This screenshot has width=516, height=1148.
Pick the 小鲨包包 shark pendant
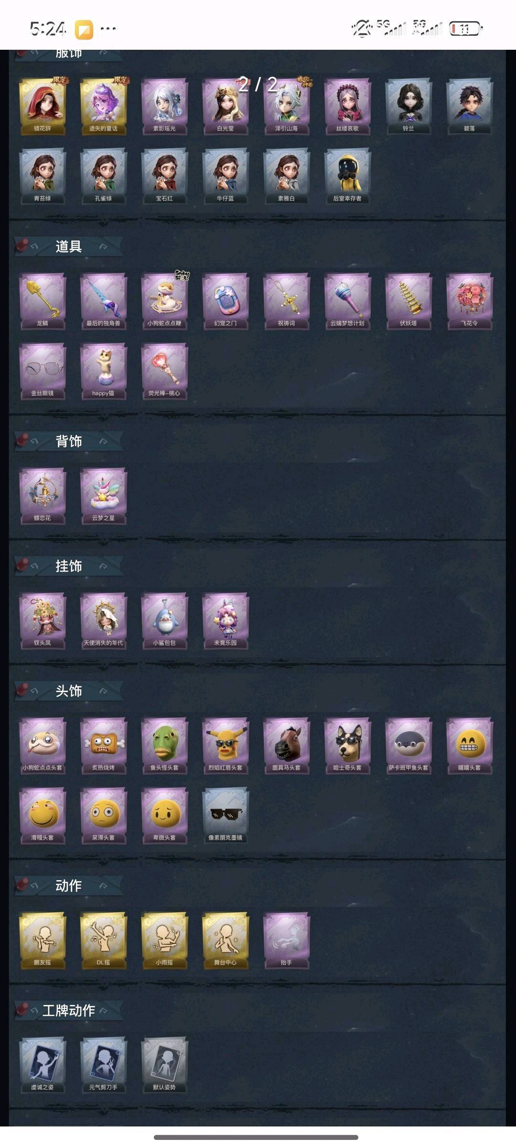(x=164, y=620)
